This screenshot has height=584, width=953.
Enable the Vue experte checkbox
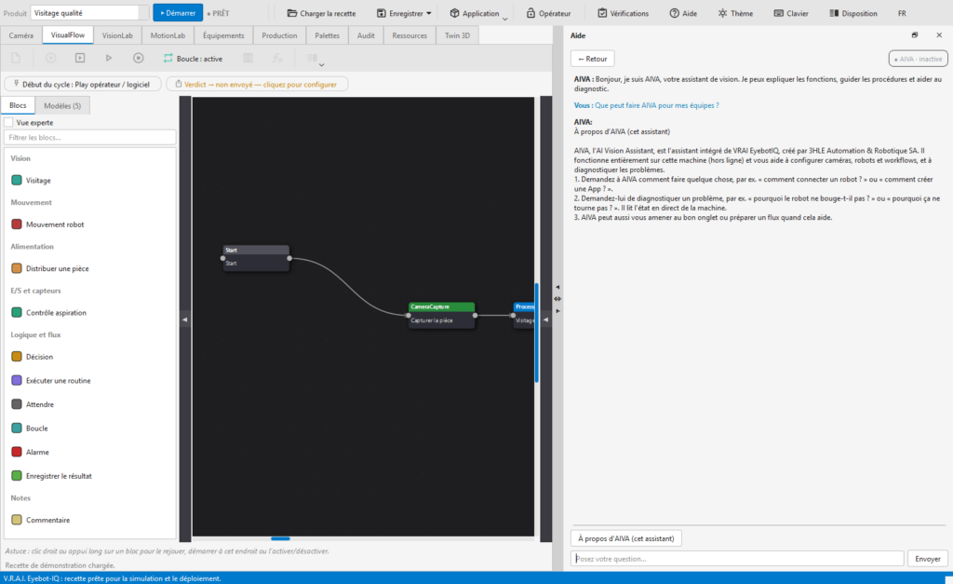click(x=8, y=122)
